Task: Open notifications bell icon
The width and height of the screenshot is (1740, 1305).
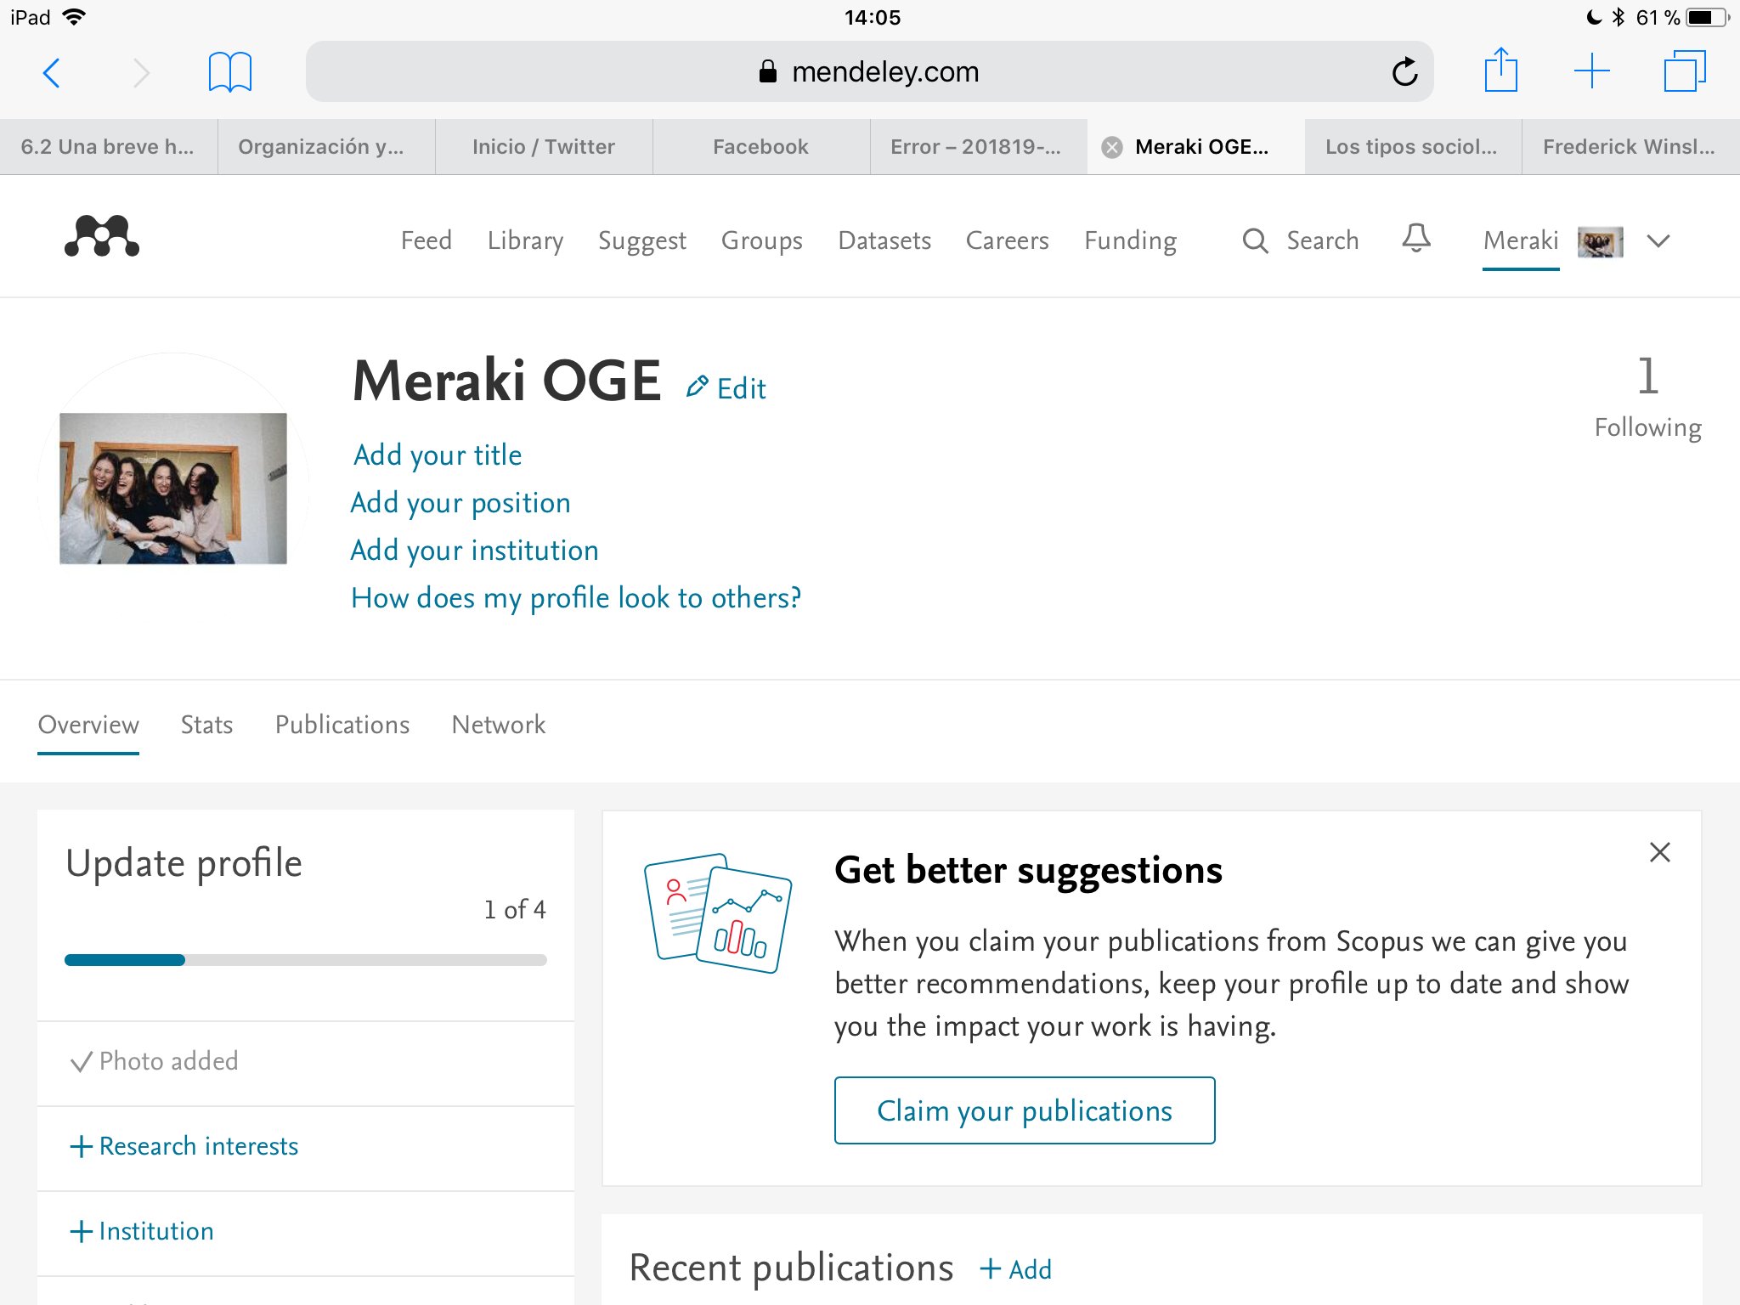Action: (1415, 239)
